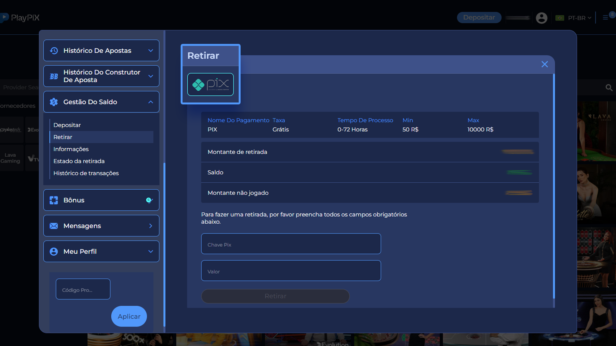Click the Histórico De Apostas clock icon
Screen dimensions: 616x346
click(54, 51)
